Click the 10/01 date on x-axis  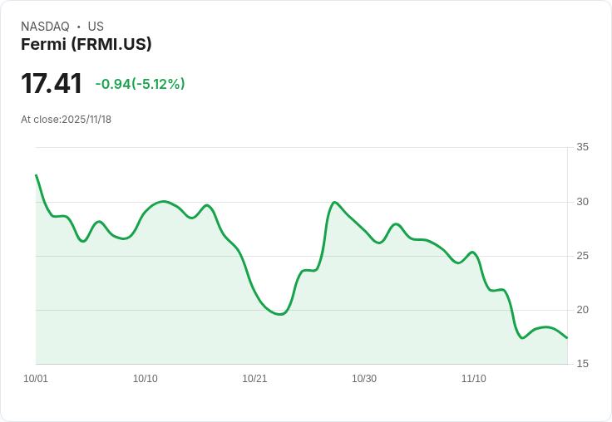coord(36,379)
